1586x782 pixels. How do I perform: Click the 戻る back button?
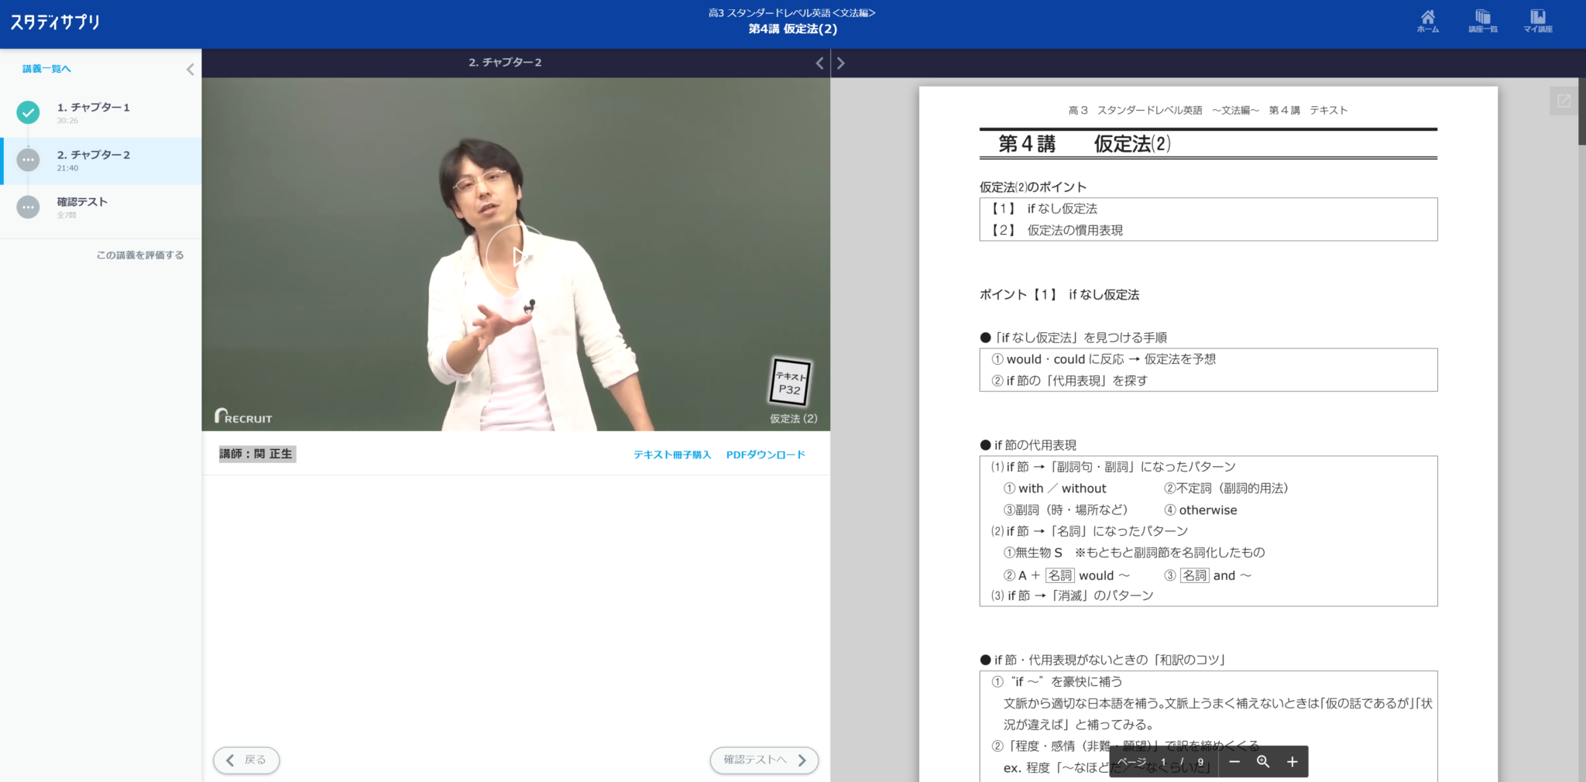pyautogui.click(x=246, y=760)
